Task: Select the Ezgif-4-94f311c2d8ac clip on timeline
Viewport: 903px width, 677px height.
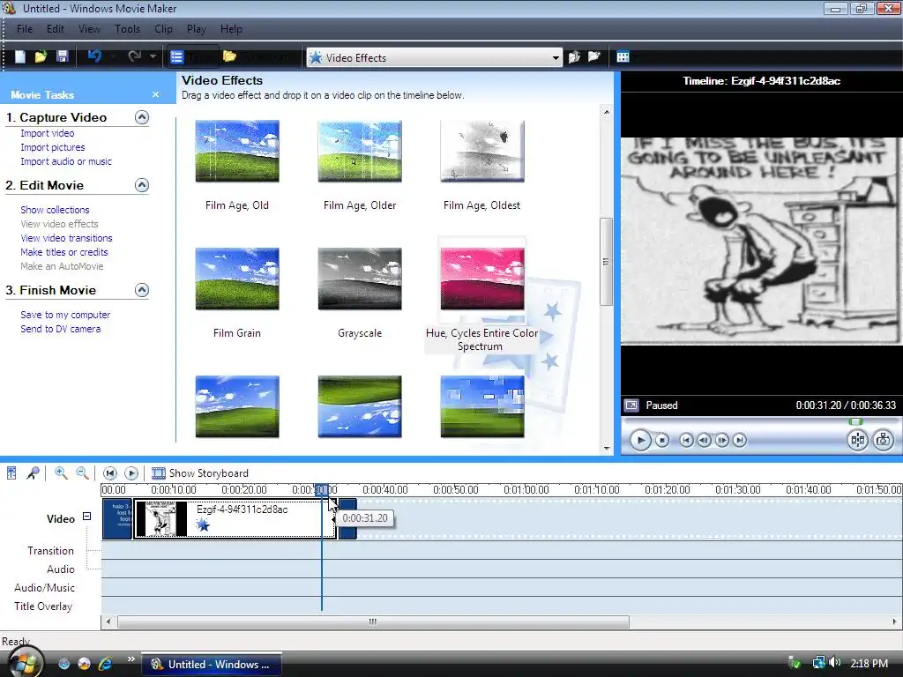Action: 235,518
